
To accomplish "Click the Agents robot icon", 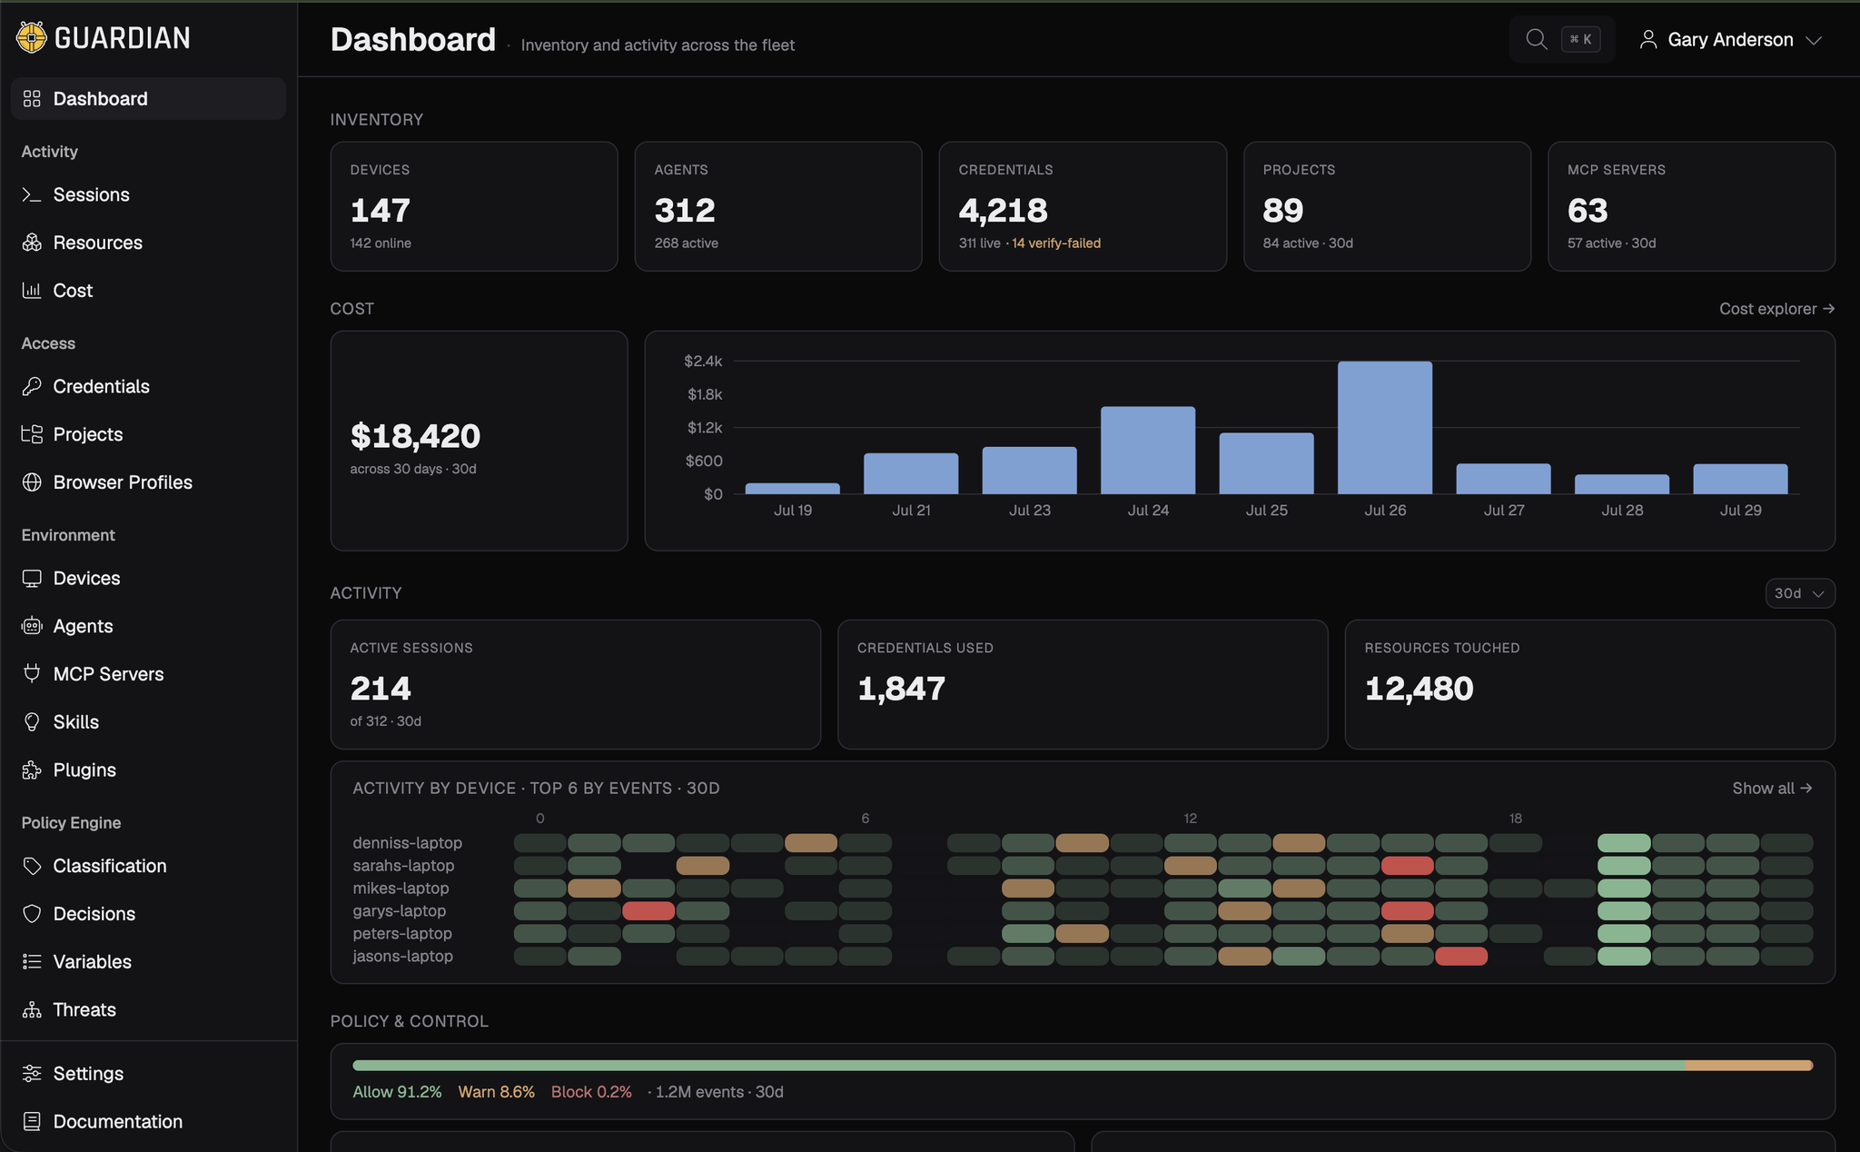I will click(32, 626).
